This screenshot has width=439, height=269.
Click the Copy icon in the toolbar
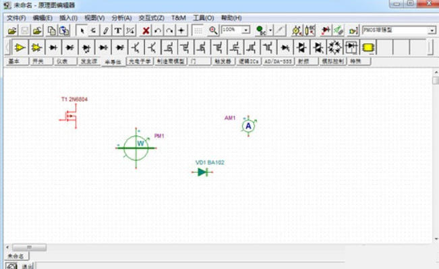pos(51,30)
